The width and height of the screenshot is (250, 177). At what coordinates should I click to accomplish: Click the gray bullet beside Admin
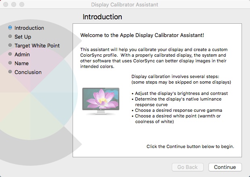point(10,55)
